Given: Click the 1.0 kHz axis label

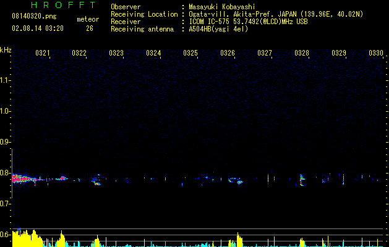Looking at the screenshot, I should pyautogui.click(x=5, y=111).
